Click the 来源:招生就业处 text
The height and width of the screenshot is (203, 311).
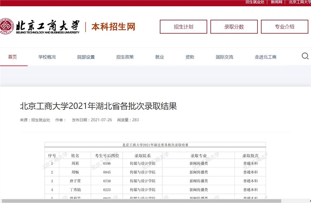coord(35,120)
